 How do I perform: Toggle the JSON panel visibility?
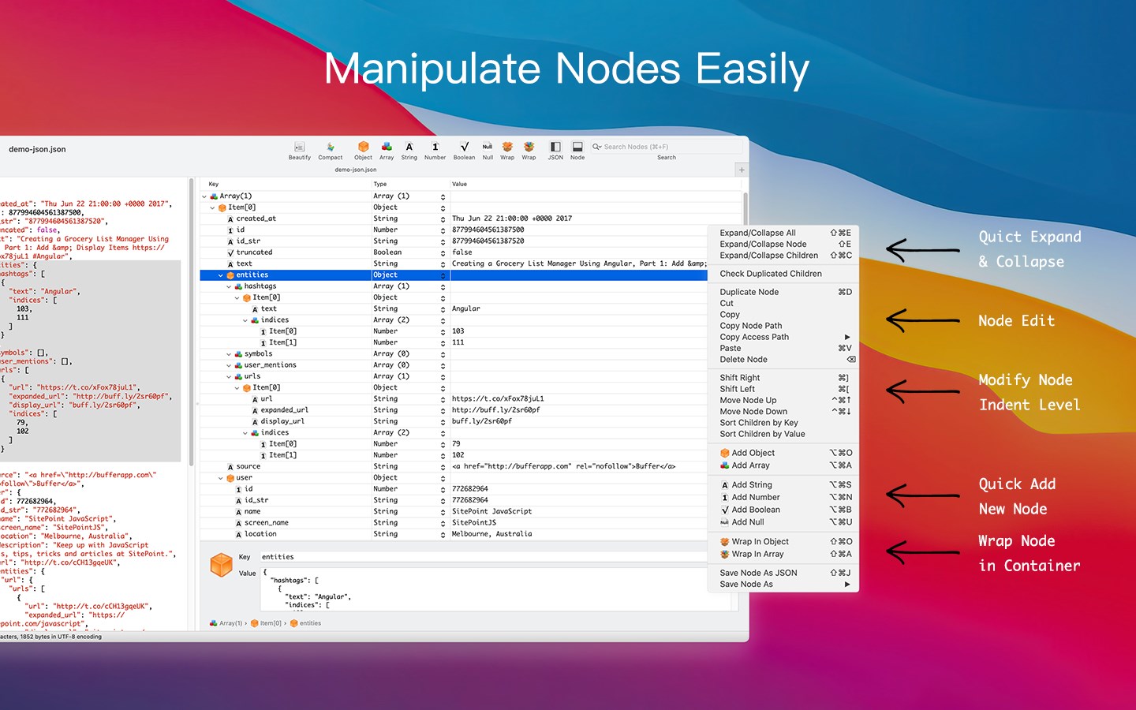(555, 147)
